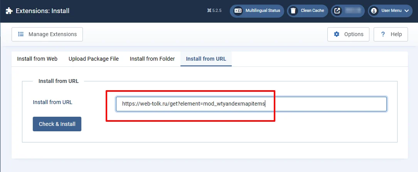Expand the User Menu chevron
The width and height of the screenshot is (418, 172).
406,11
